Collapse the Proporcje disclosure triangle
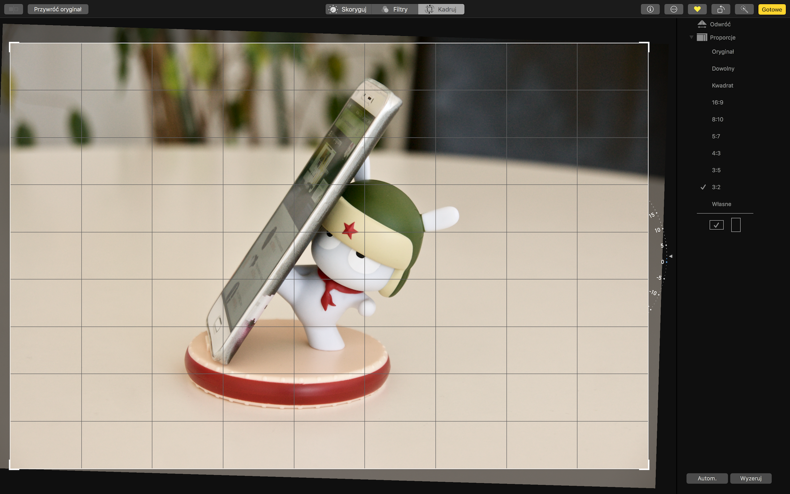The height and width of the screenshot is (494, 790). (691, 37)
